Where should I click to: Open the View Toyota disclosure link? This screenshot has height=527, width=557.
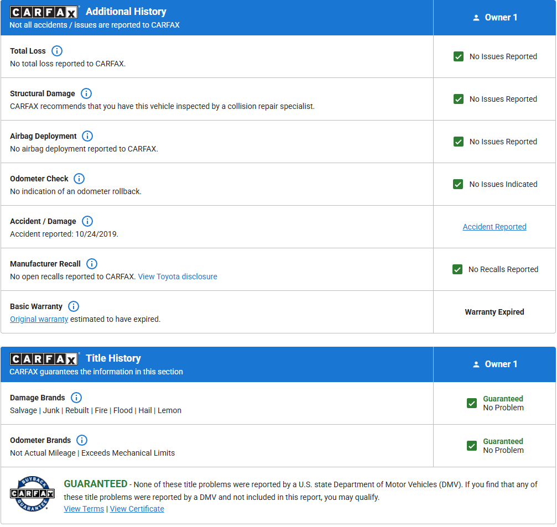pyautogui.click(x=178, y=276)
